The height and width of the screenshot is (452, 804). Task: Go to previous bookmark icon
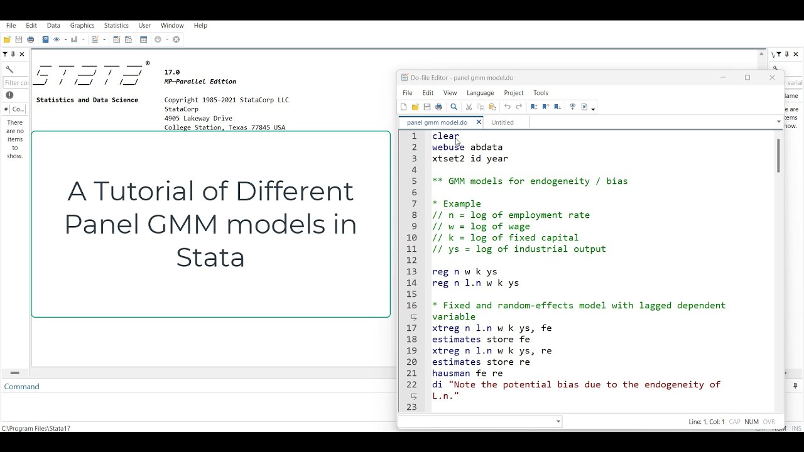coord(545,107)
